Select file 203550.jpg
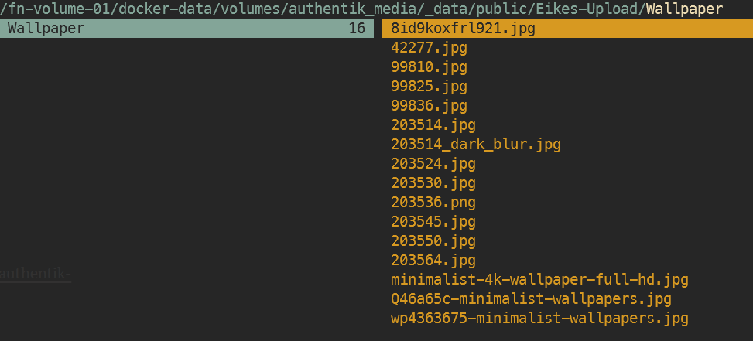 [433, 241]
